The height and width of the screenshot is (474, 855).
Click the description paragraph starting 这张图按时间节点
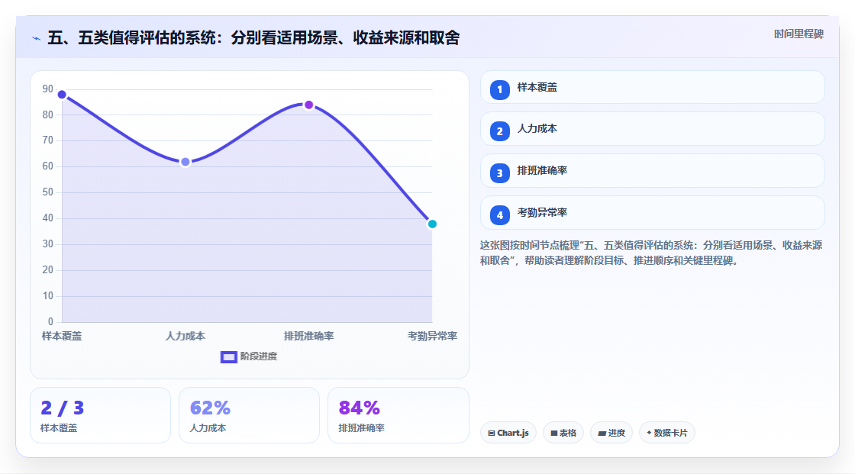coord(651,253)
